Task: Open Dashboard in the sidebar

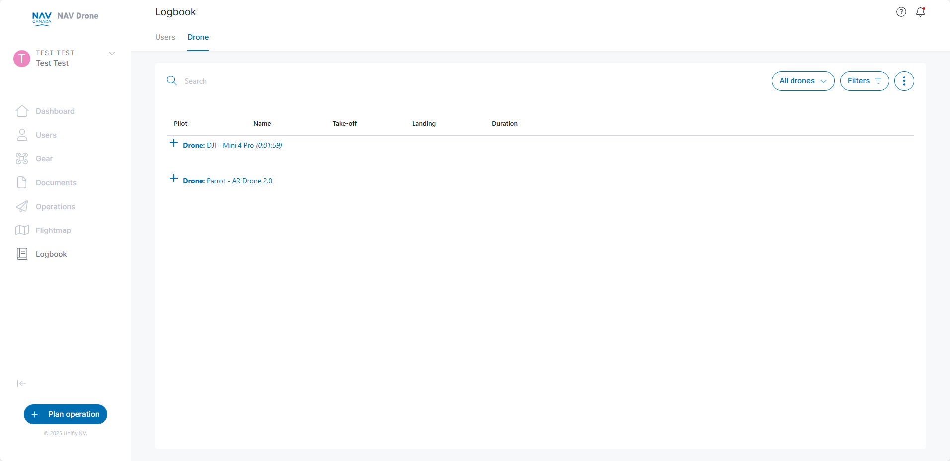Action: [x=55, y=111]
